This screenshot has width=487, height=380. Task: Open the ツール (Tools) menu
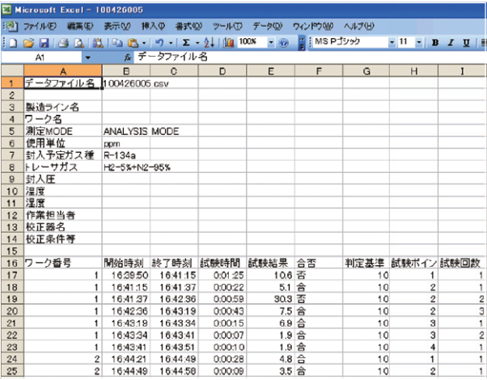tap(227, 27)
